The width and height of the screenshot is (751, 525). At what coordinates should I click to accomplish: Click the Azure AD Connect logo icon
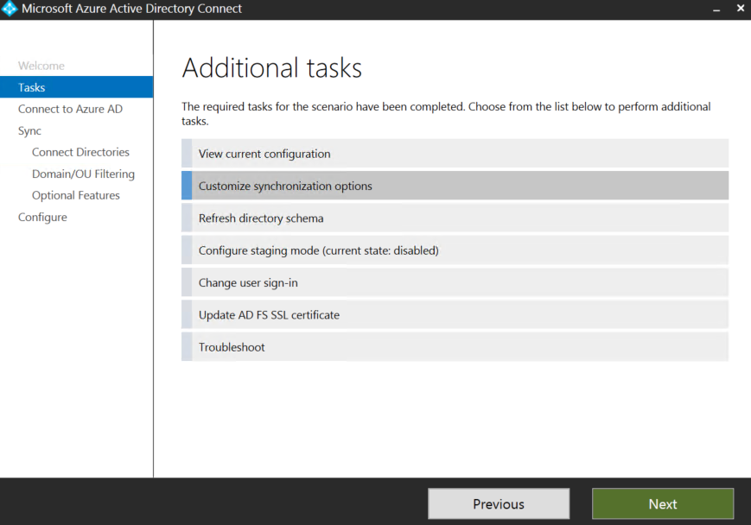[x=10, y=9]
